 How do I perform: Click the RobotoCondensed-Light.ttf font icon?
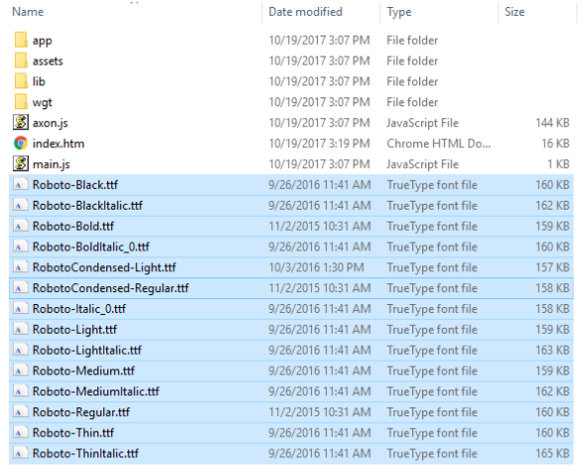coord(21,267)
